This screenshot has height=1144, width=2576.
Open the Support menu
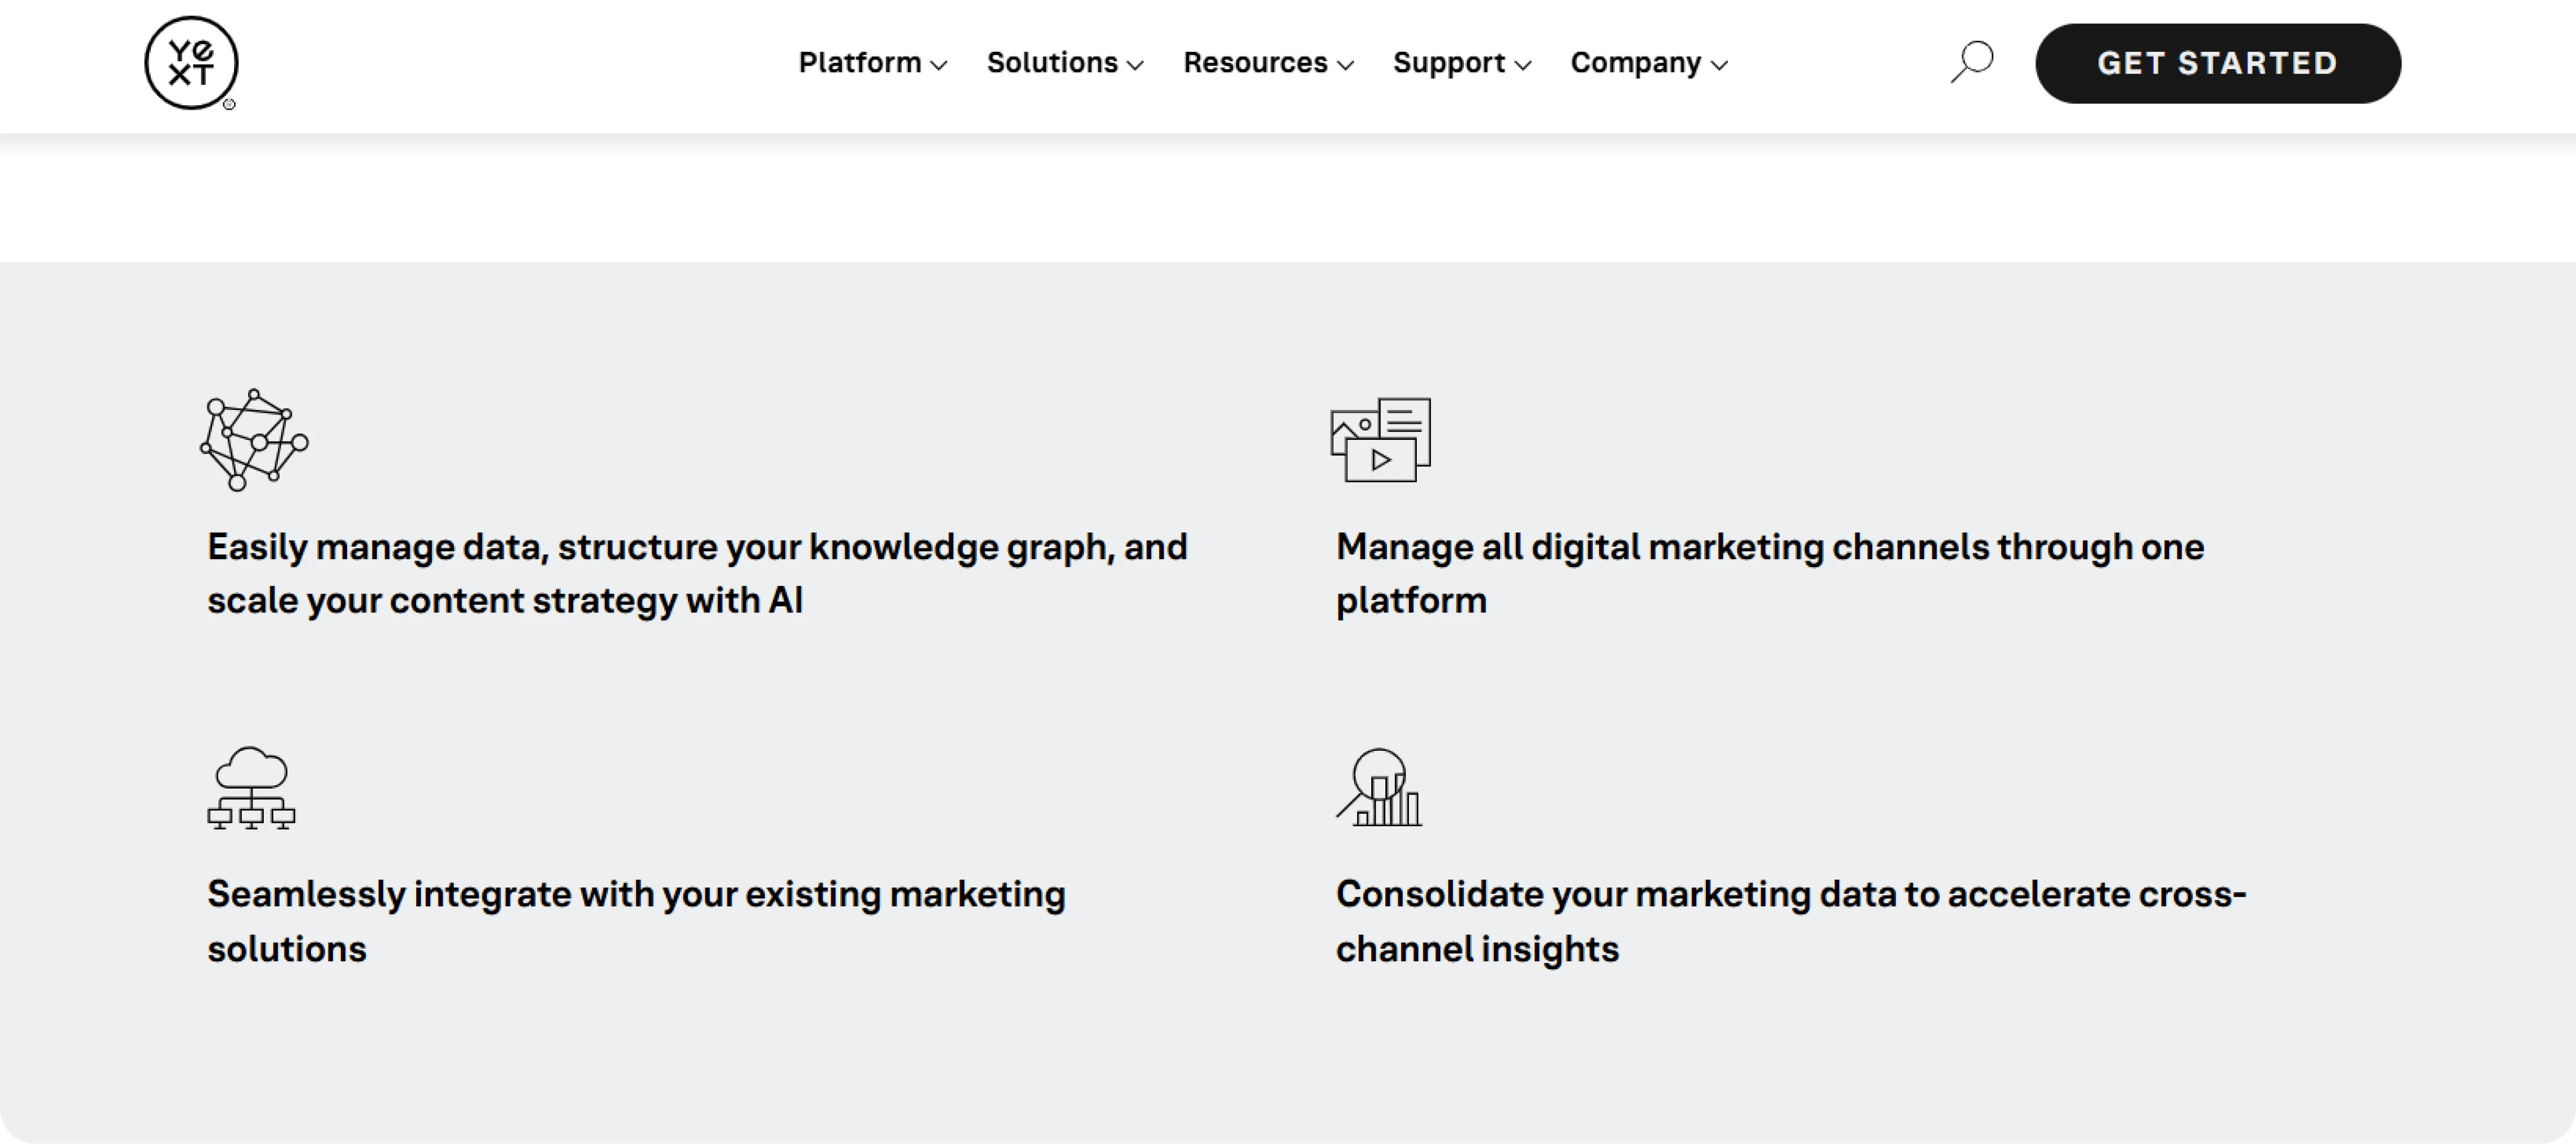(1461, 63)
